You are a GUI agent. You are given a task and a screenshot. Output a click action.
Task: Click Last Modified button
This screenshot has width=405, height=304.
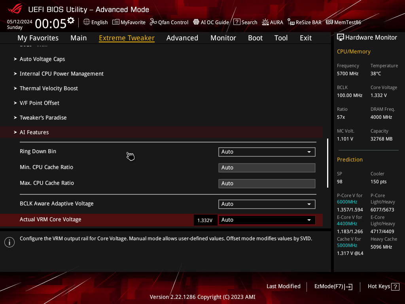click(283, 287)
